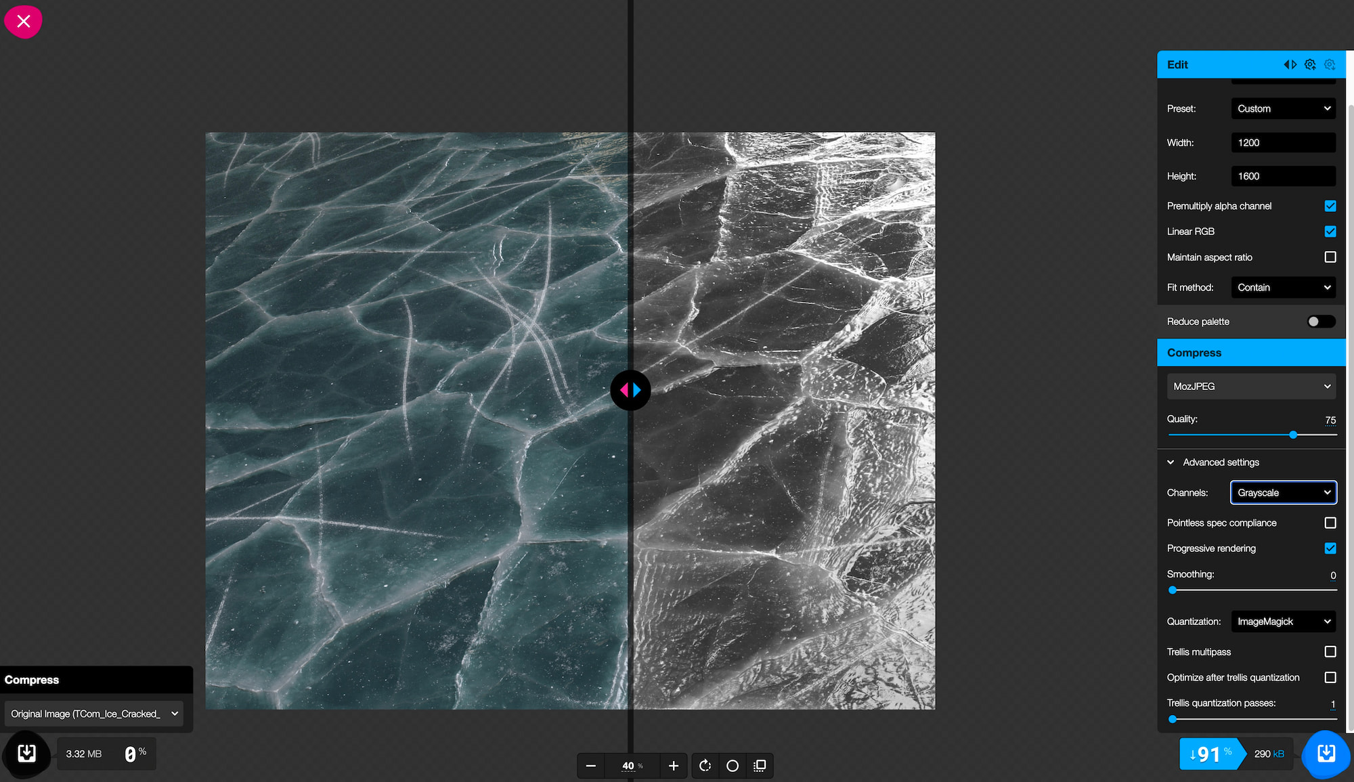The image size is (1354, 782).
Task: Open the MozJPEG codec dropdown
Action: tap(1250, 386)
